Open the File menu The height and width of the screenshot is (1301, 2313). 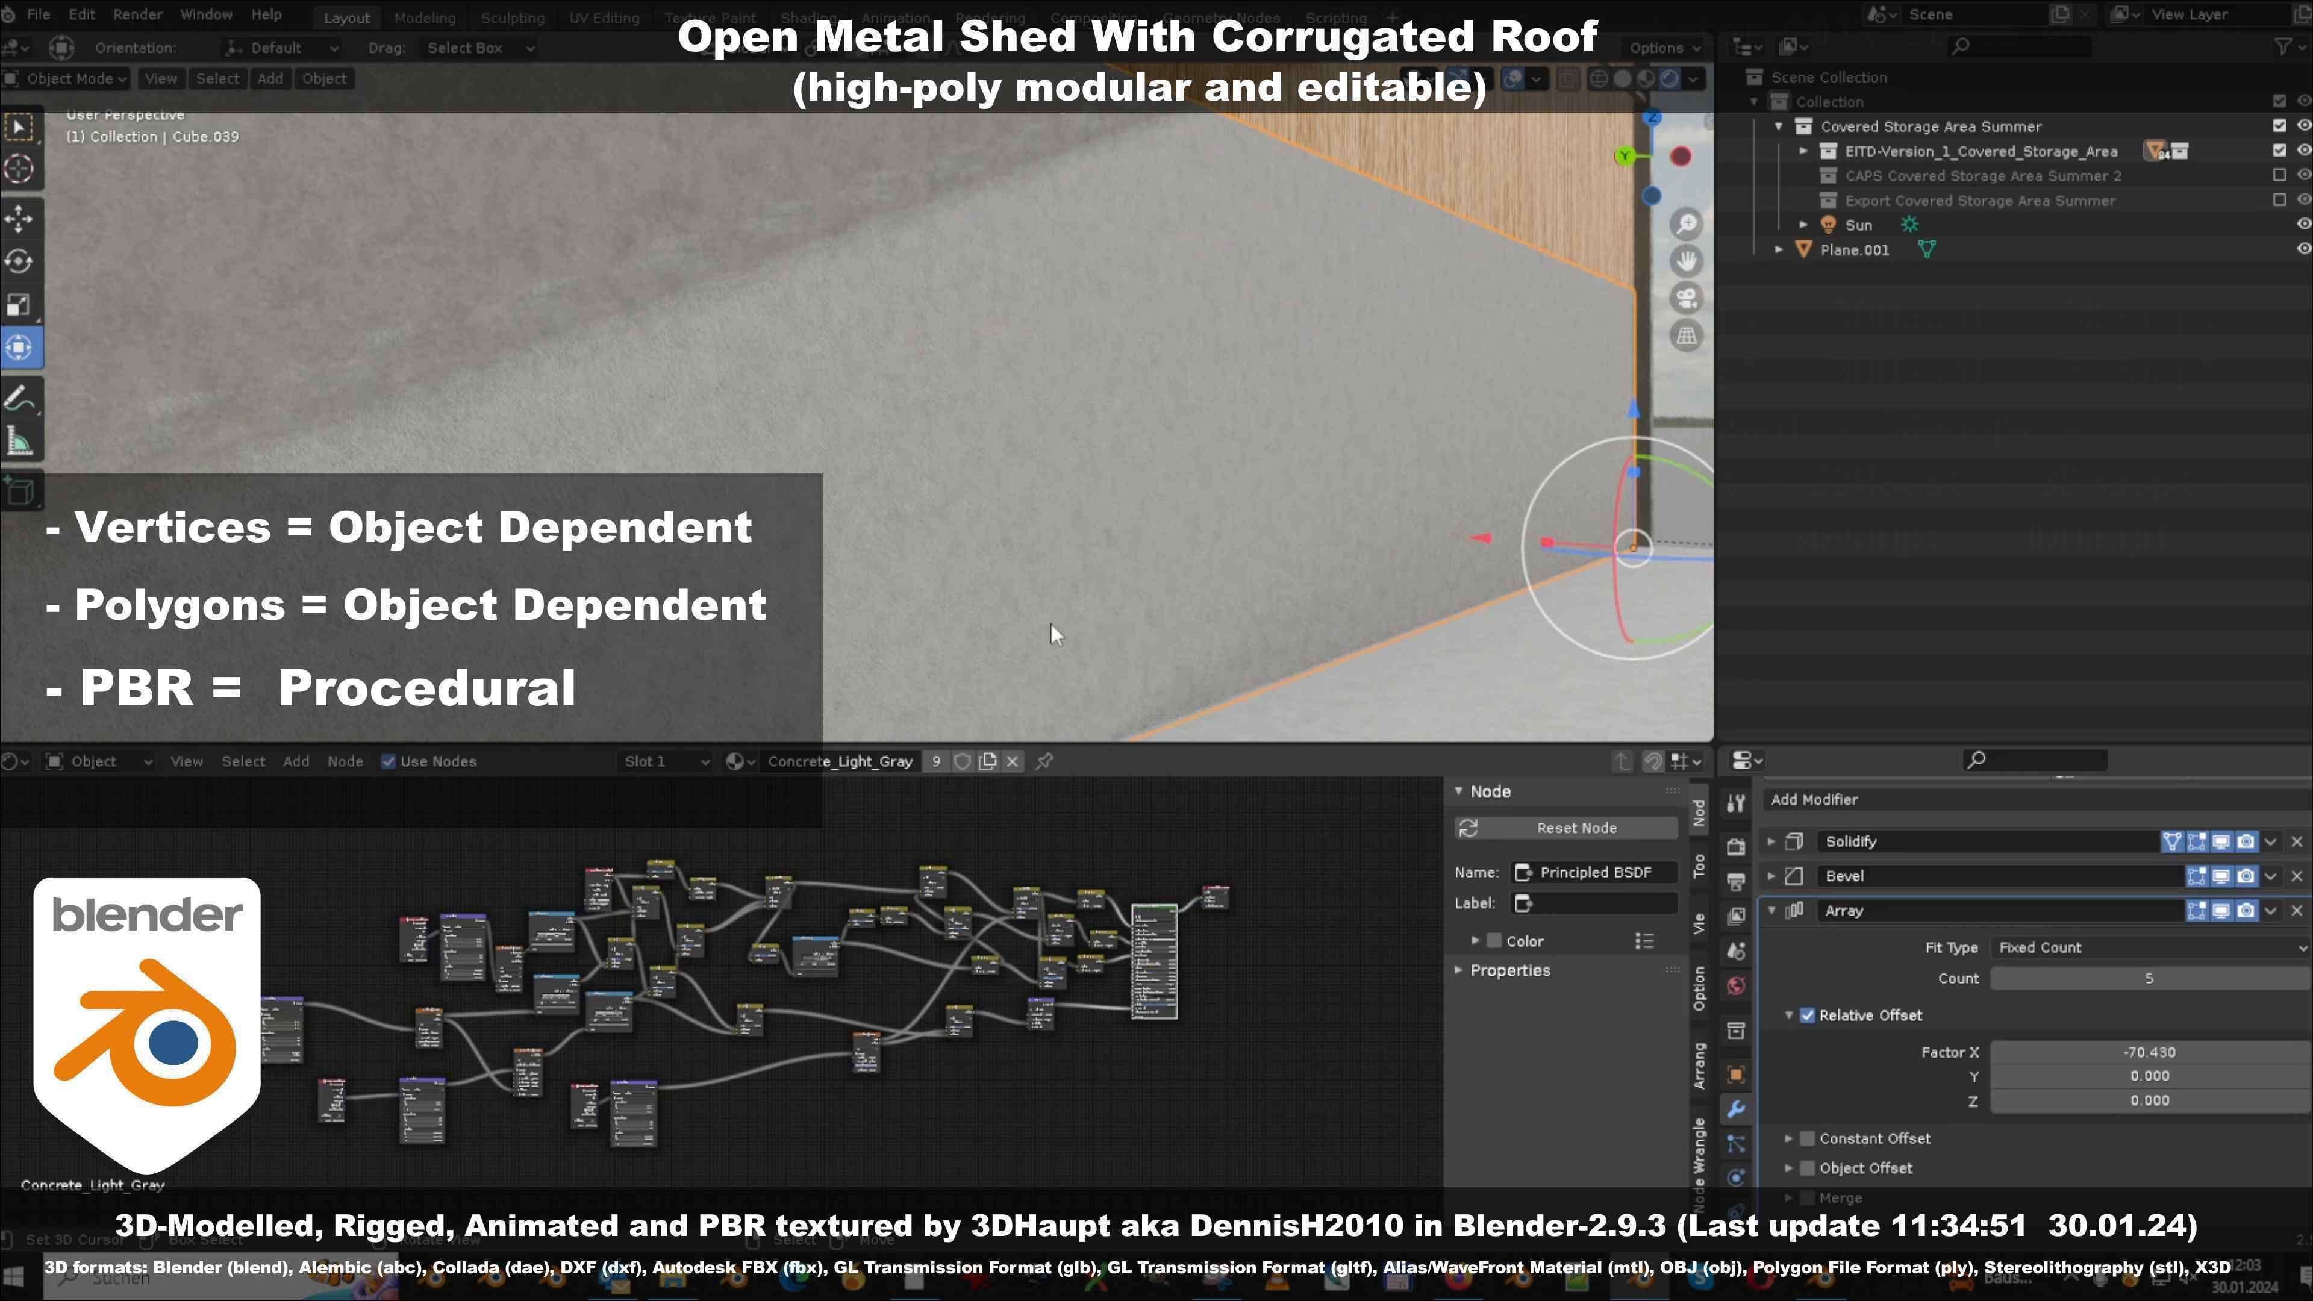pos(39,15)
